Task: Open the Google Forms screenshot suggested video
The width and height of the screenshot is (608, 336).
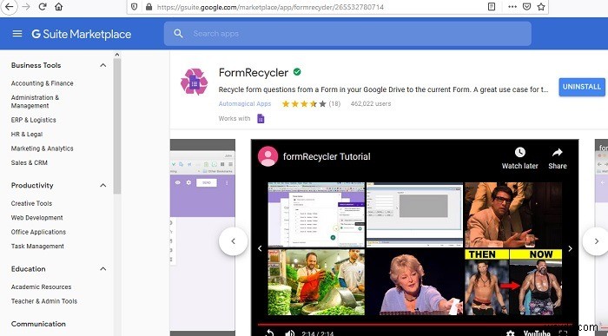Action: (x=316, y=214)
